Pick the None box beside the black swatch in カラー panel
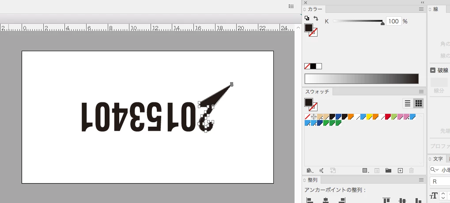The image size is (450, 203). pos(307,66)
